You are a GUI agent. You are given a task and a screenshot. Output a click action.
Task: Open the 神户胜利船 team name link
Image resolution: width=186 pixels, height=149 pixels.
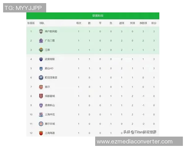(52, 31)
